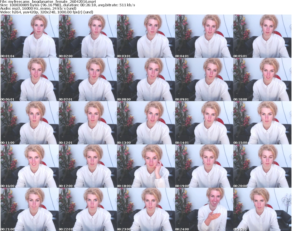Select the thumbnail stamped 00:19:00
This screenshot has width=292, height=231.
click(204, 166)
